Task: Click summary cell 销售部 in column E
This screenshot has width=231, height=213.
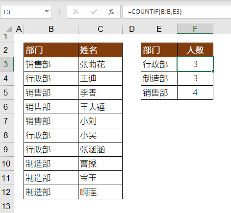Action: tap(159, 93)
